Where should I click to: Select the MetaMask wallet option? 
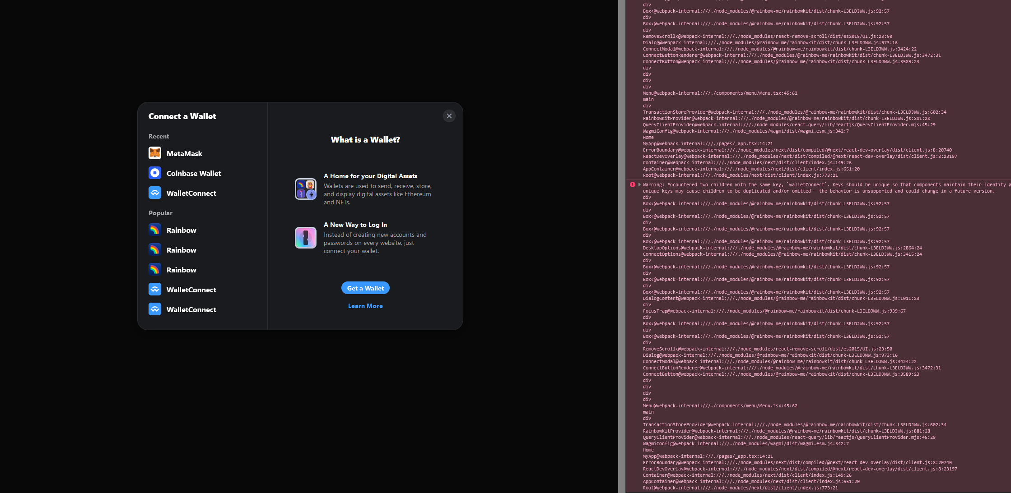(202, 153)
